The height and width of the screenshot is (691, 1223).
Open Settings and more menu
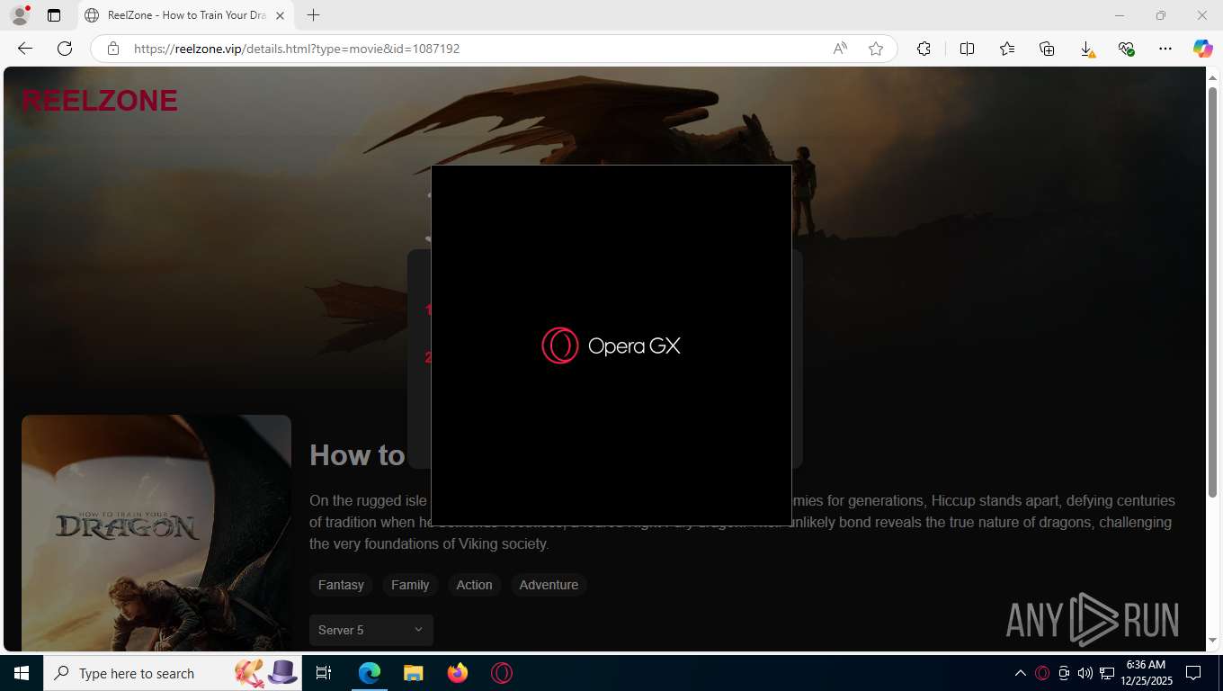(x=1165, y=49)
